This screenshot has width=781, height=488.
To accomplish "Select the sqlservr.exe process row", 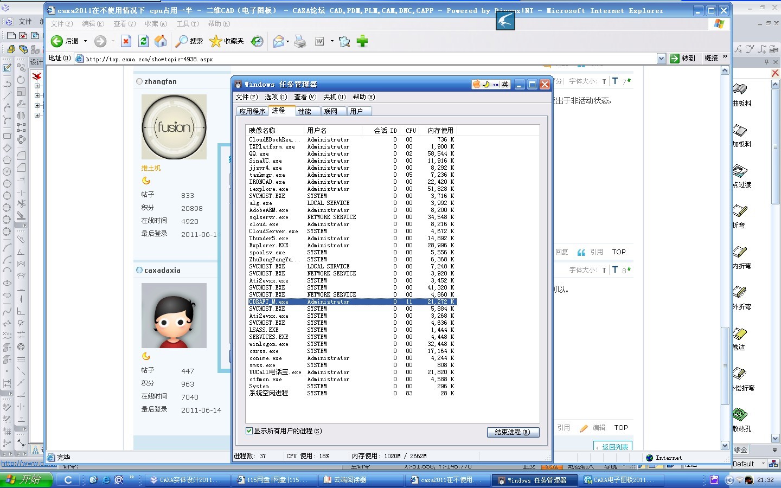I will pos(351,217).
